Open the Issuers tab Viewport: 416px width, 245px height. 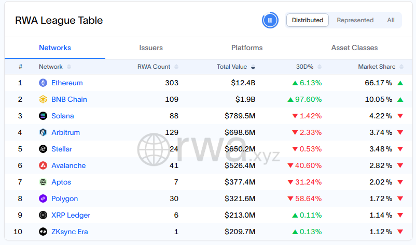pyautogui.click(x=151, y=48)
